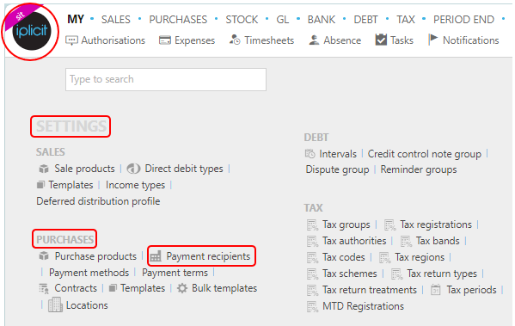This screenshot has height=326, width=515.
Task: Click the Tax groups icon
Action: click(312, 225)
